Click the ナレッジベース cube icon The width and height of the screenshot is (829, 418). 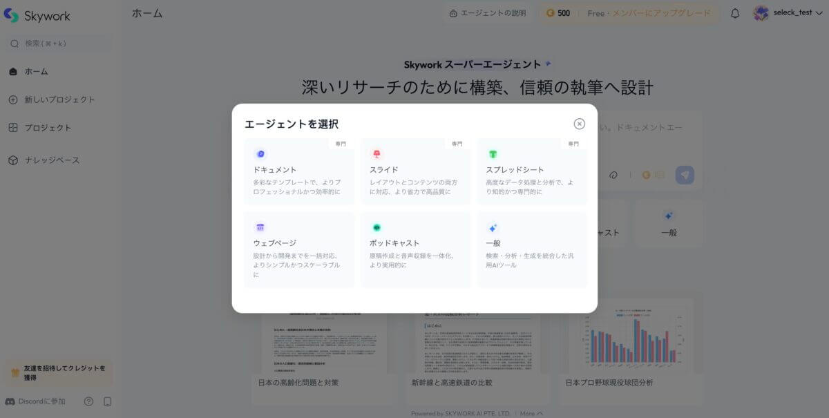[x=13, y=160]
